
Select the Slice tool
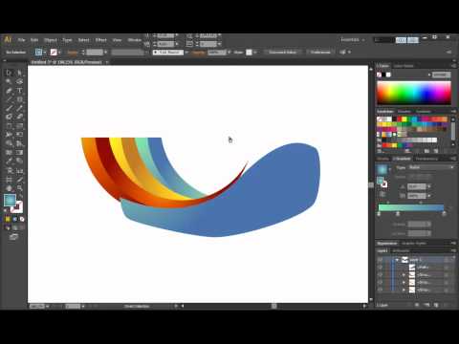tap(19, 180)
